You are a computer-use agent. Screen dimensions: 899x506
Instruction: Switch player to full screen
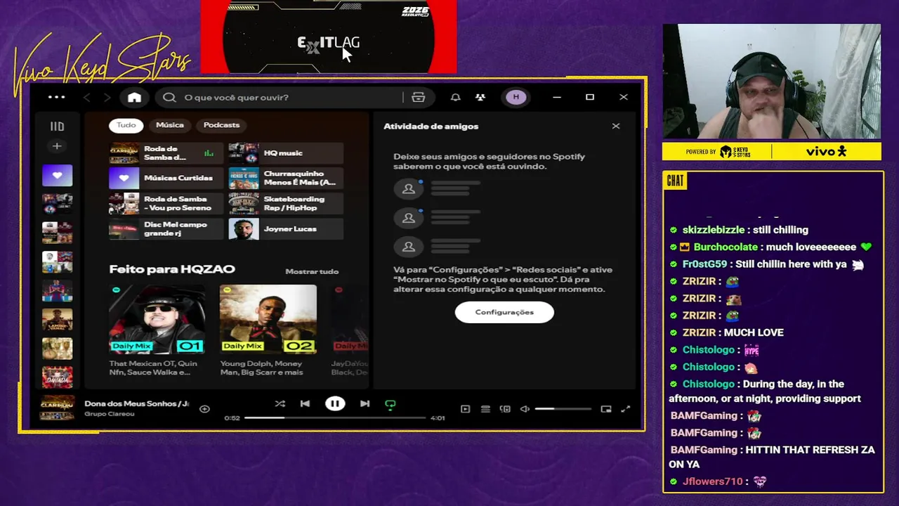(x=626, y=409)
